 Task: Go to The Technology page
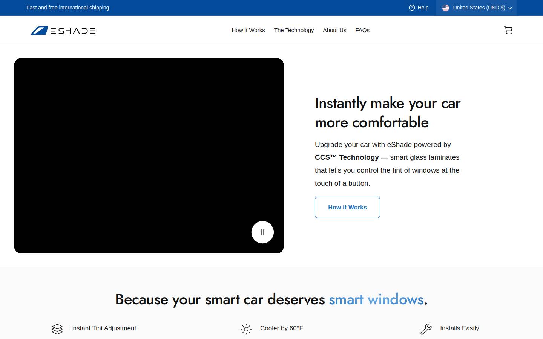[x=294, y=30]
